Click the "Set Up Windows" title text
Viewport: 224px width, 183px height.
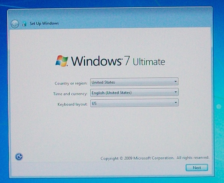pyautogui.click(x=44, y=23)
